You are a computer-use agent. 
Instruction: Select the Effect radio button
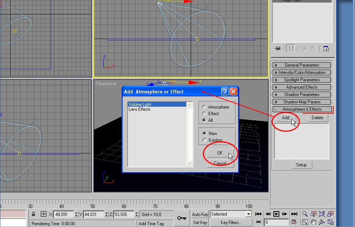click(204, 113)
